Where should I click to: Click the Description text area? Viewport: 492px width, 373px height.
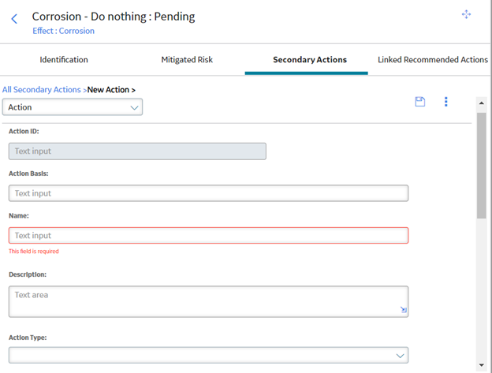[208, 301]
